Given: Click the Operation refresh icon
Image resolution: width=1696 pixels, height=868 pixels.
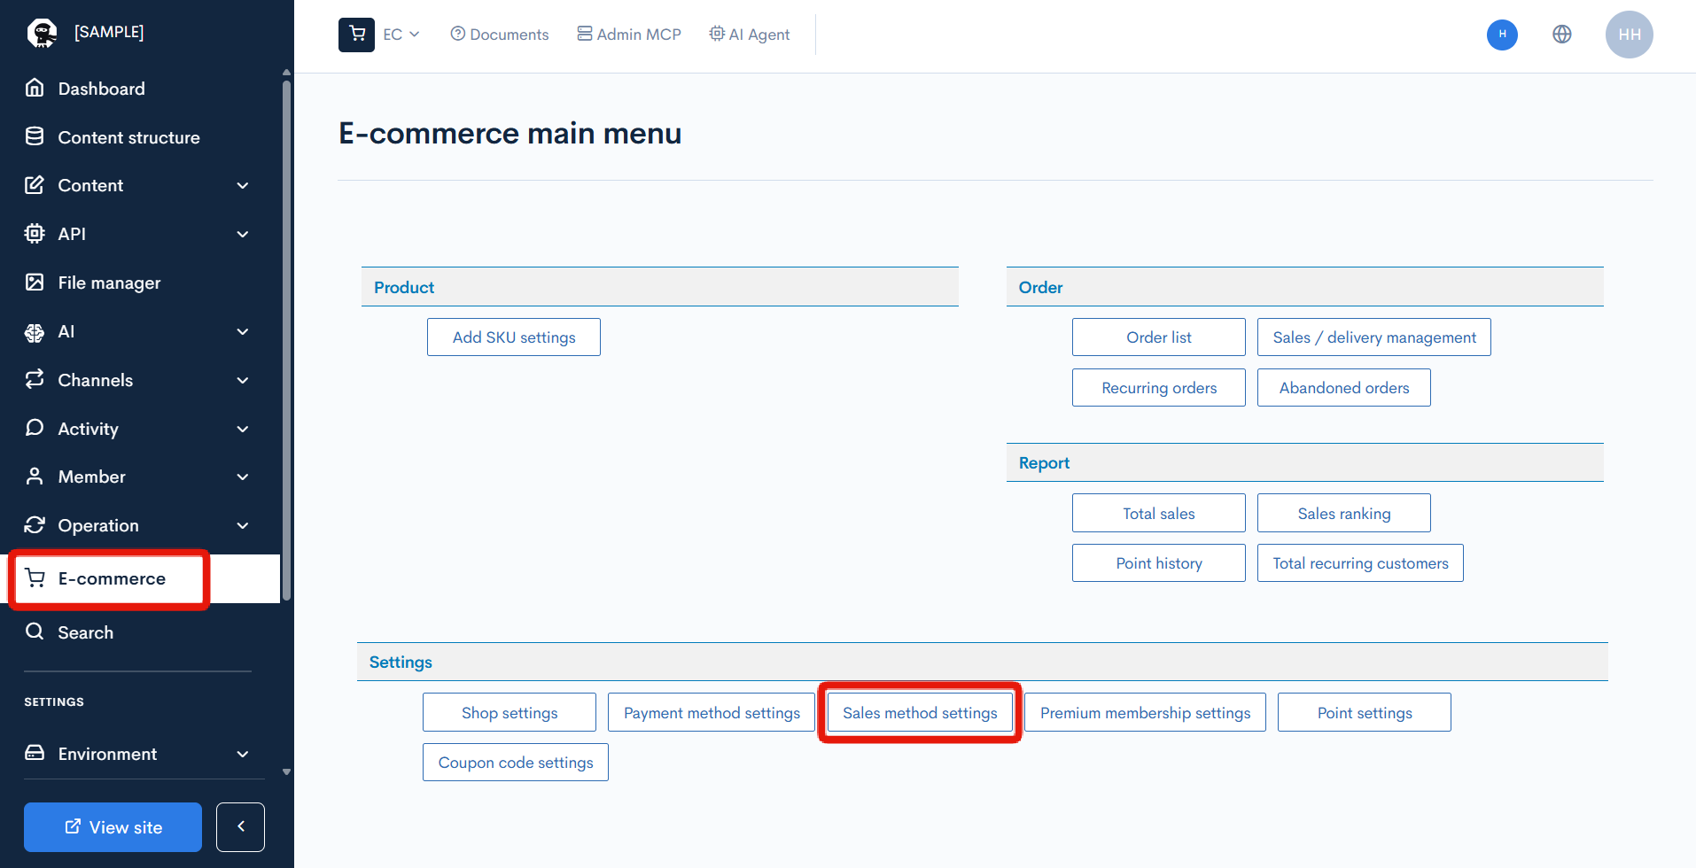Looking at the screenshot, I should click(35, 524).
